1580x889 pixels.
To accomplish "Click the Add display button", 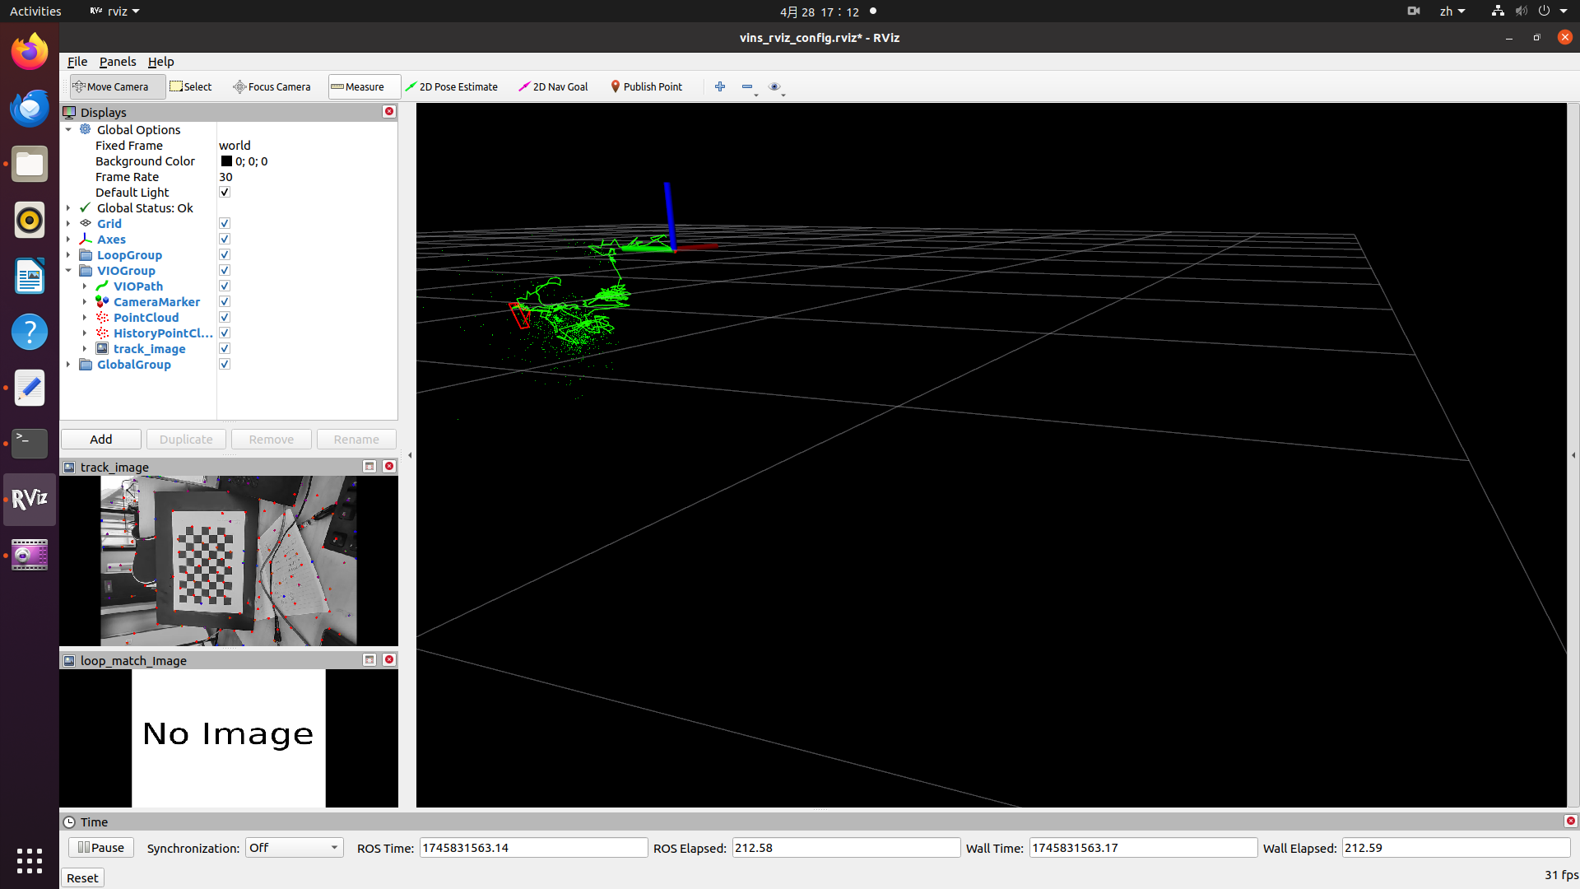I will point(101,440).
